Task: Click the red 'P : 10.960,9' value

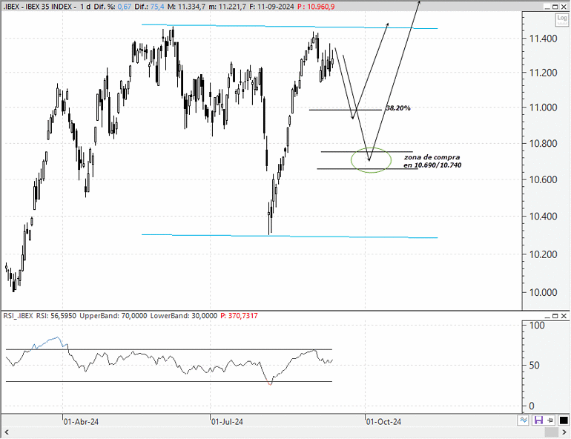Action: [x=316, y=7]
